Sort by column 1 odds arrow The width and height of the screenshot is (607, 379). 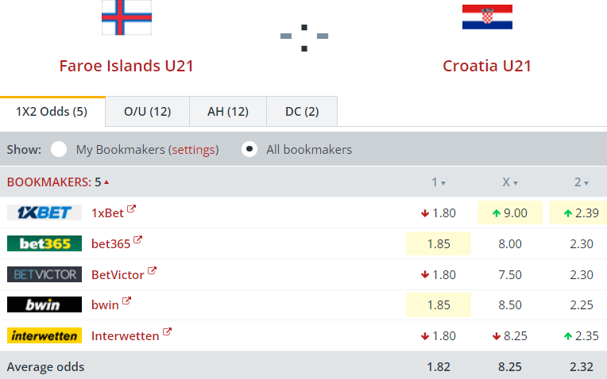coord(443,183)
